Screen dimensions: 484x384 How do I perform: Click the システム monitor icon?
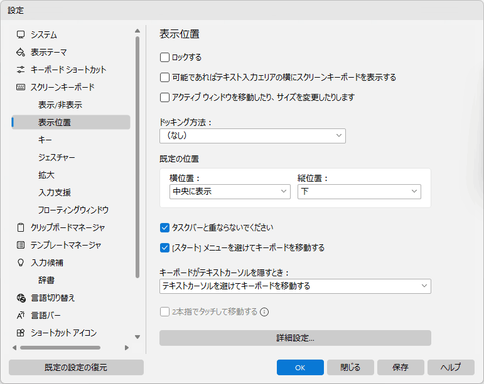click(x=21, y=34)
